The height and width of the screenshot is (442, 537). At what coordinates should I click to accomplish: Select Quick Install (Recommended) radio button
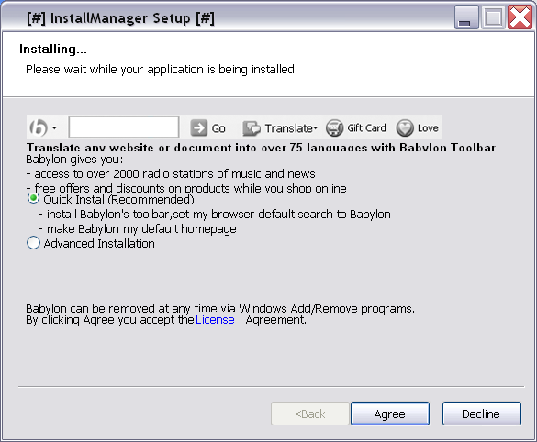click(x=33, y=198)
